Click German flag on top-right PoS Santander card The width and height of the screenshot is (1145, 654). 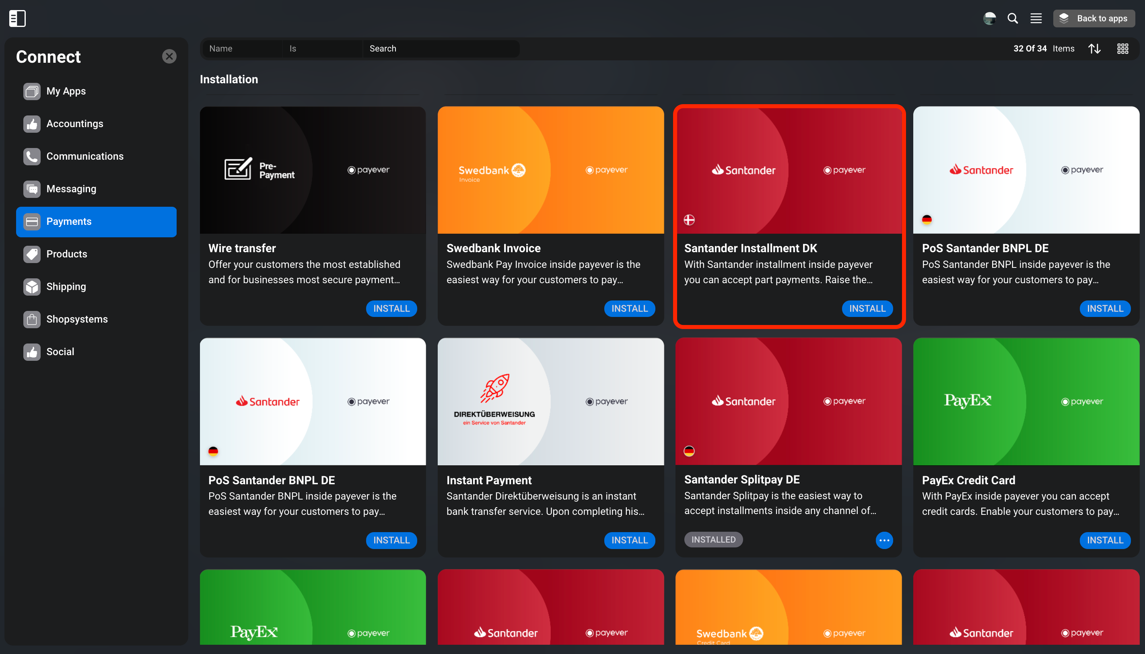point(927,220)
